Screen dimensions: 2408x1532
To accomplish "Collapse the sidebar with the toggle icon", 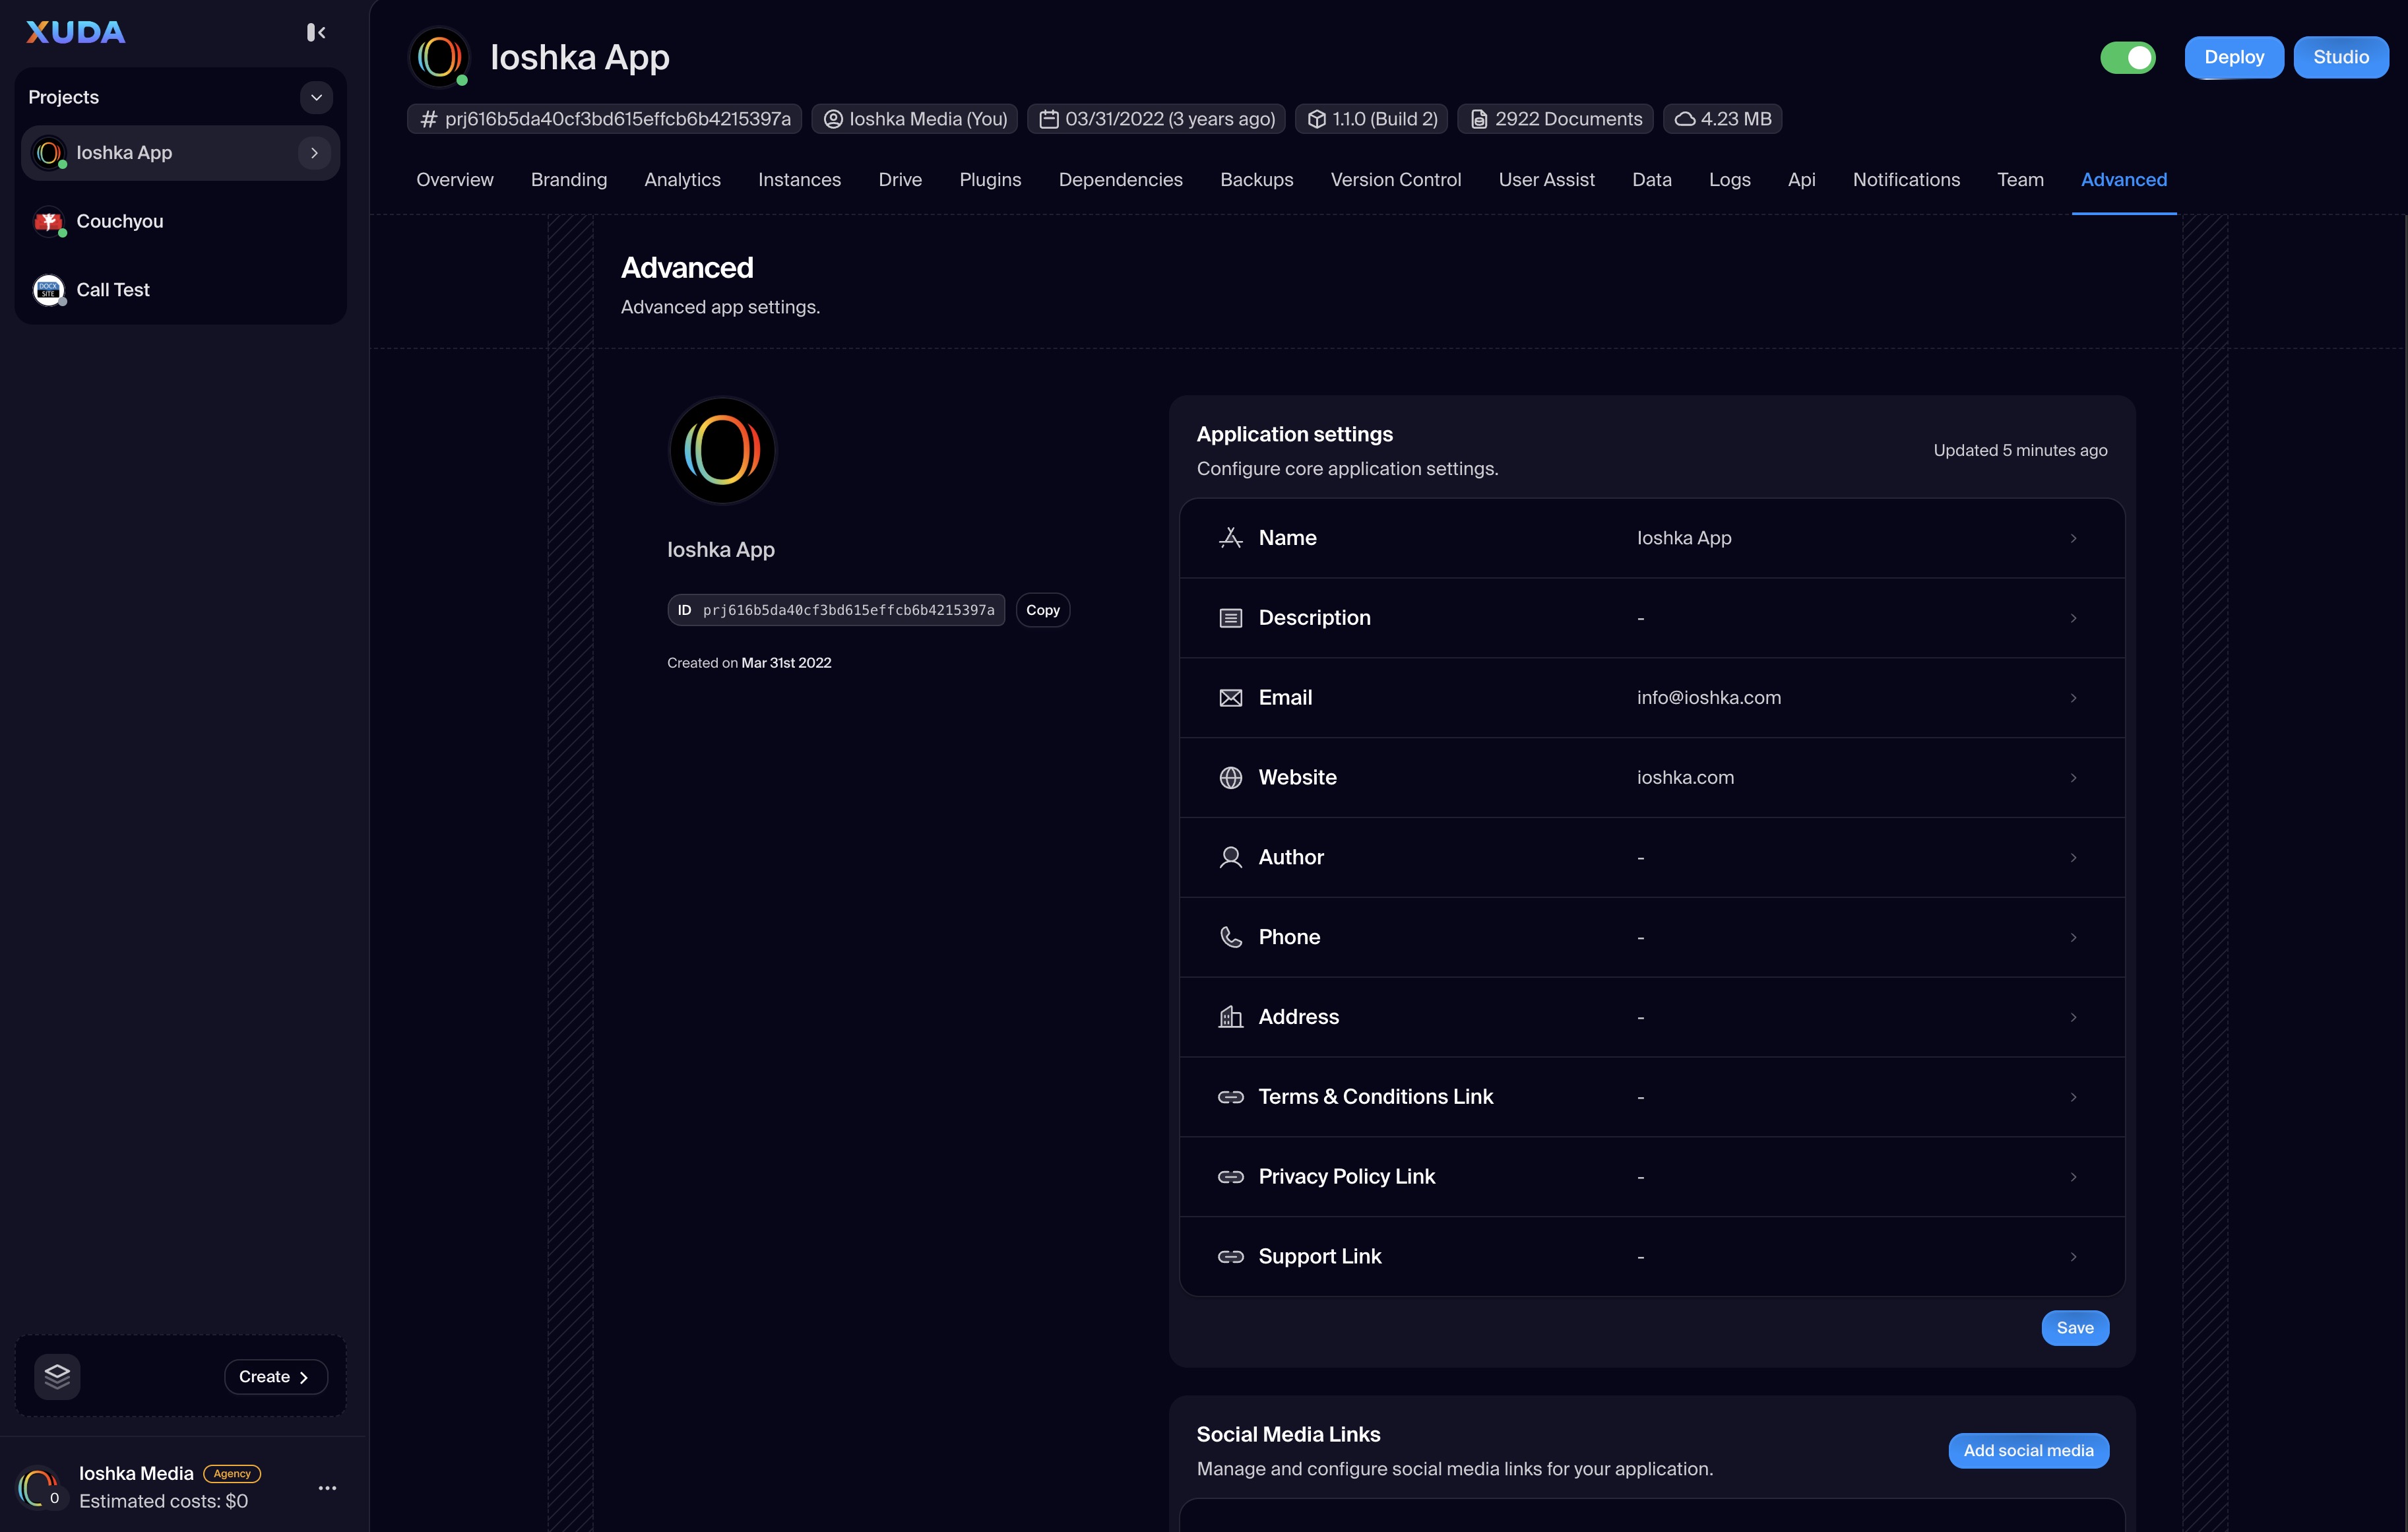I will 316,33.
